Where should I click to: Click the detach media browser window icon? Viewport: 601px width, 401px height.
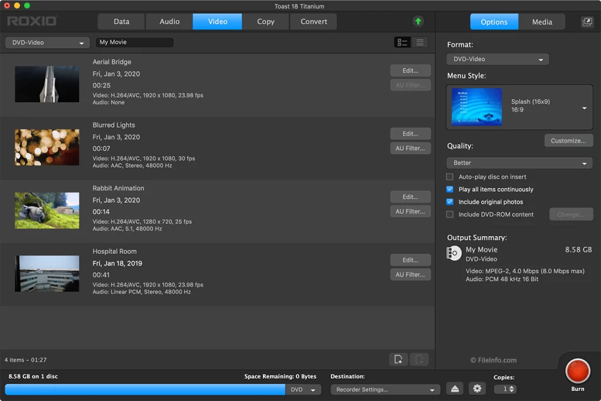tap(587, 22)
